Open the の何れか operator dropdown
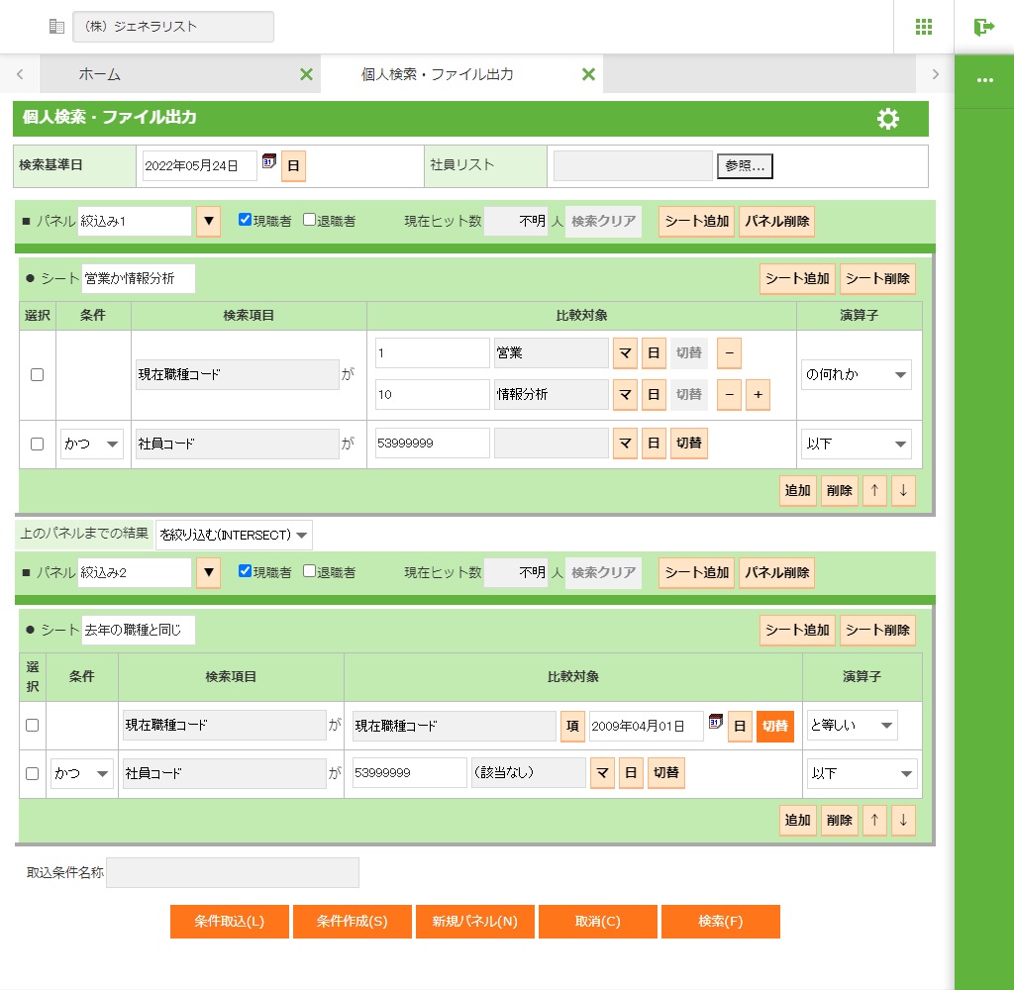 (856, 375)
